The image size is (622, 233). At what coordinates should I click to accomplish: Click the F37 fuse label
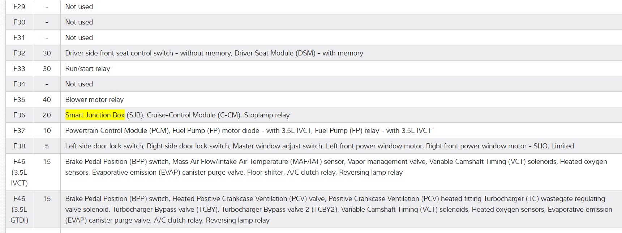(19, 131)
